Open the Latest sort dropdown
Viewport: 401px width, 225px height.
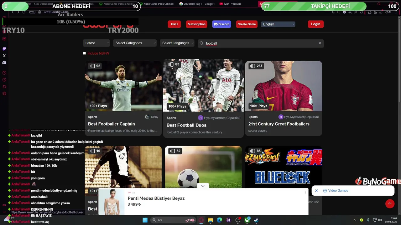97,43
